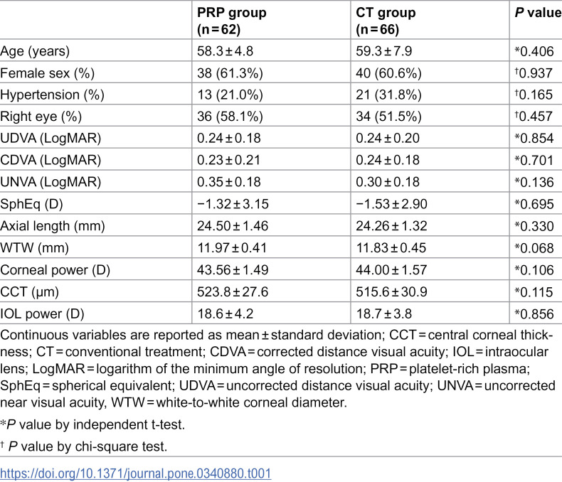The image size is (562, 482).
Task: Click the UNVA (LogMAR) row label
Action: 51,182
